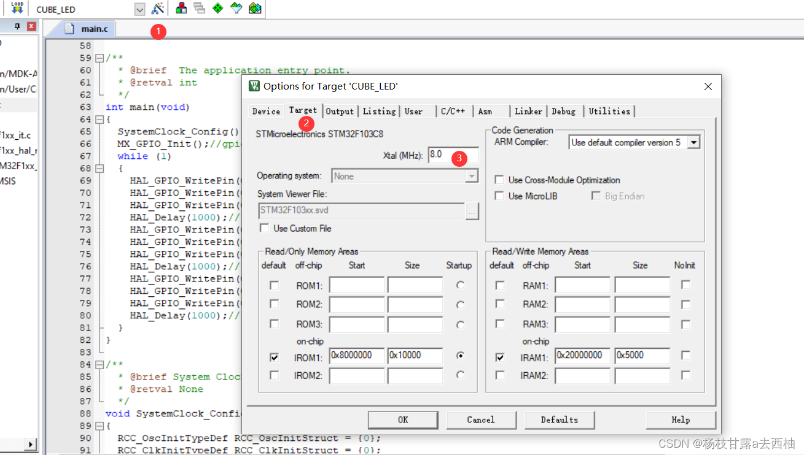
Task: Open Manage Run-Time Environment green diamond icon
Action: [x=217, y=9]
